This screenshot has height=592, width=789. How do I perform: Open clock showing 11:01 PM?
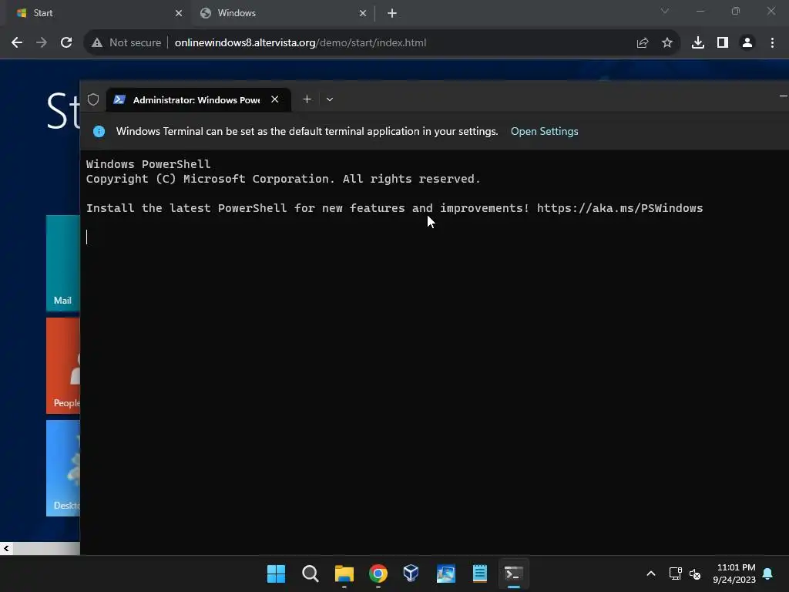click(734, 573)
